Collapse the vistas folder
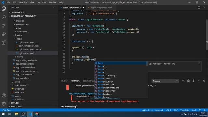 pyautogui.click(x=18, y=28)
